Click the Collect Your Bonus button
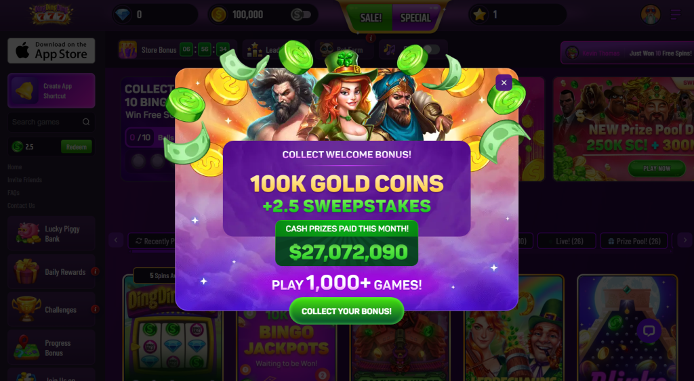The width and height of the screenshot is (694, 381). tap(346, 311)
